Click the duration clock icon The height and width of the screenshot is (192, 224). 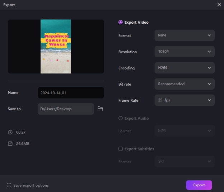pyautogui.click(x=10, y=132)
